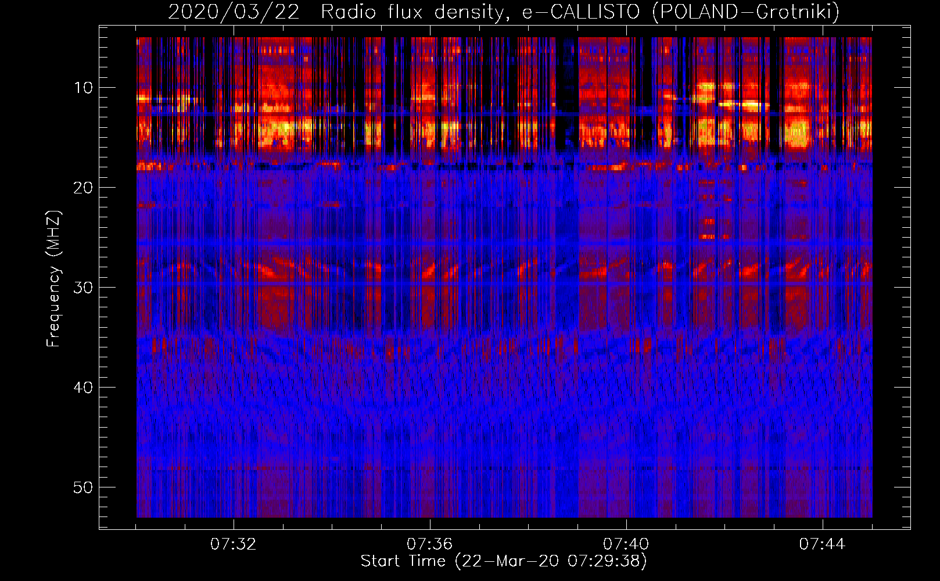Screen dimensions: 940x581
Task: Click the frequency tick label 10
Action: click(x=84, y=88)
